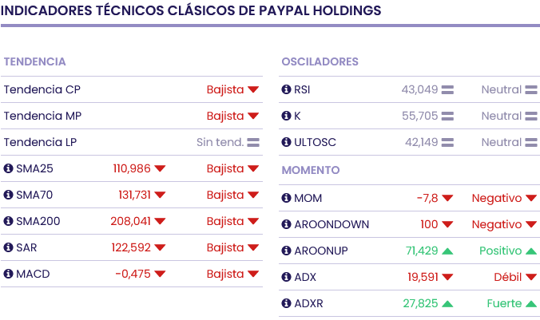Click green up arrow next to Fuerte
Image resolution: width=540 pixels, height=320 pixels.
point(531,304)
